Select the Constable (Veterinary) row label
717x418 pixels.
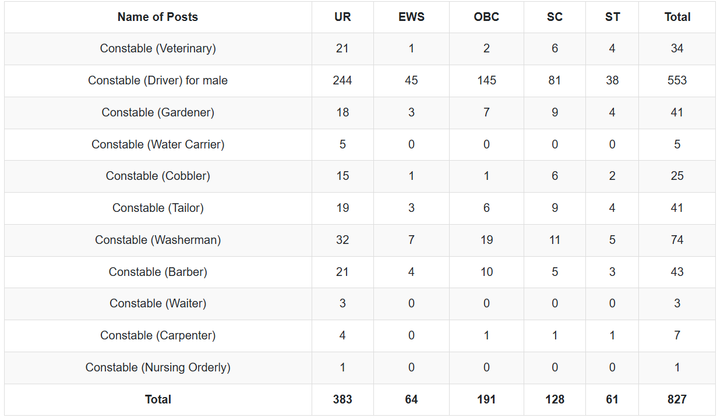[158, 48]
